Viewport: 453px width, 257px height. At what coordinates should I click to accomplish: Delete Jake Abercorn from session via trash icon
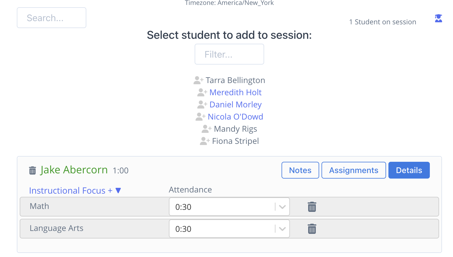tap(32, 170)
